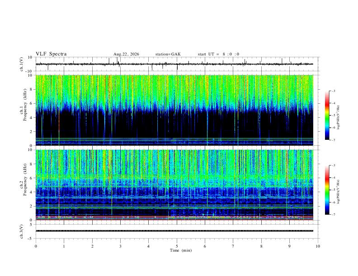Click the ch.3(V) axis label
The image size is (358, 276).
click(x=22, y=231)
